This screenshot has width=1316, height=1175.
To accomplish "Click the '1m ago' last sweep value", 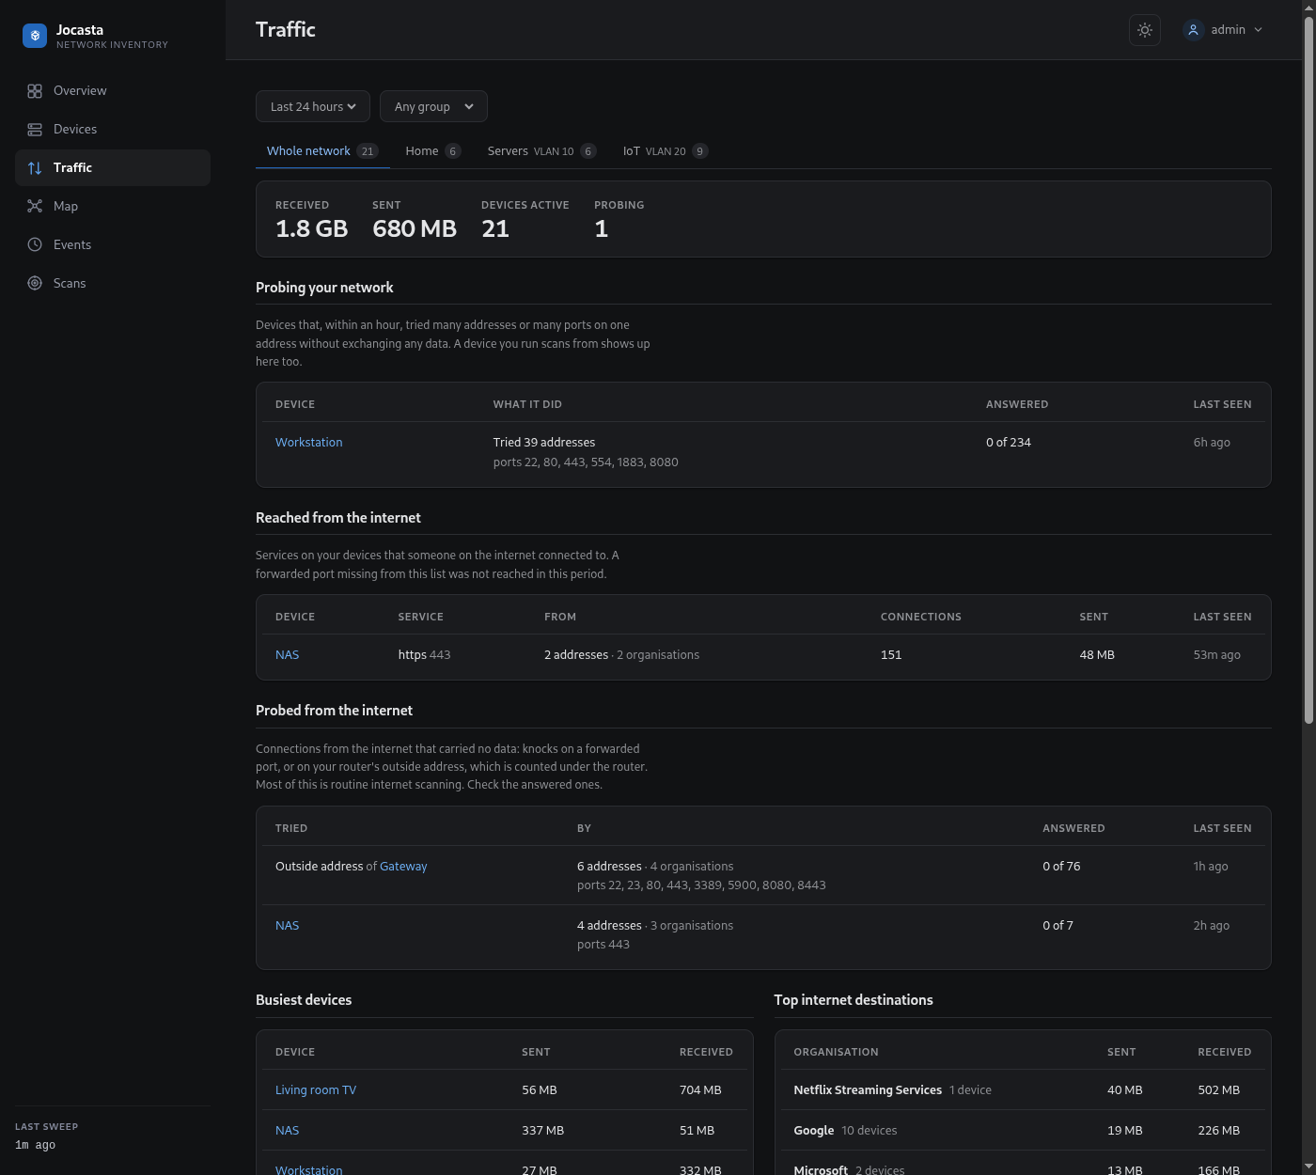I will tap(36, 1146).
